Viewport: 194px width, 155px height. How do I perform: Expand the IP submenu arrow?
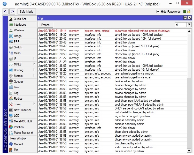[x=34, y=58]
